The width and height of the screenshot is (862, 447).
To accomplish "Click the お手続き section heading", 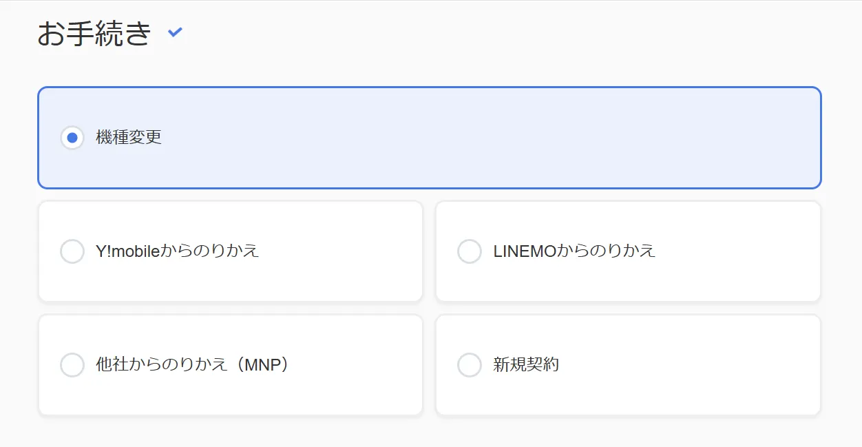I will [94, 33].
